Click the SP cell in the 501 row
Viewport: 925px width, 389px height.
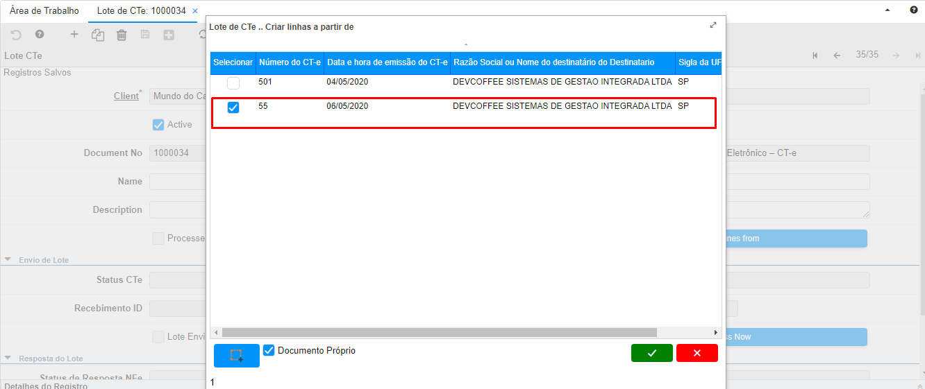point(683,82)
